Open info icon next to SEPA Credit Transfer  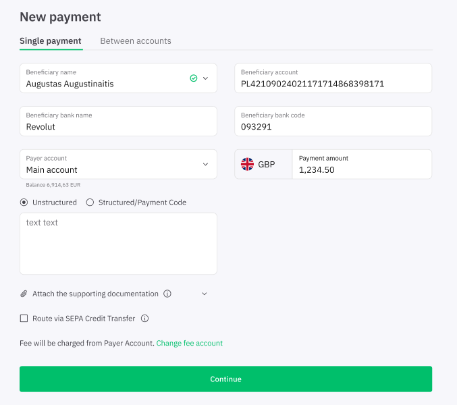coord(145,319)
